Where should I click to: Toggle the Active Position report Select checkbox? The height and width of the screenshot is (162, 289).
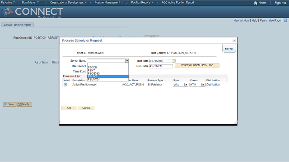coord(65,85)
